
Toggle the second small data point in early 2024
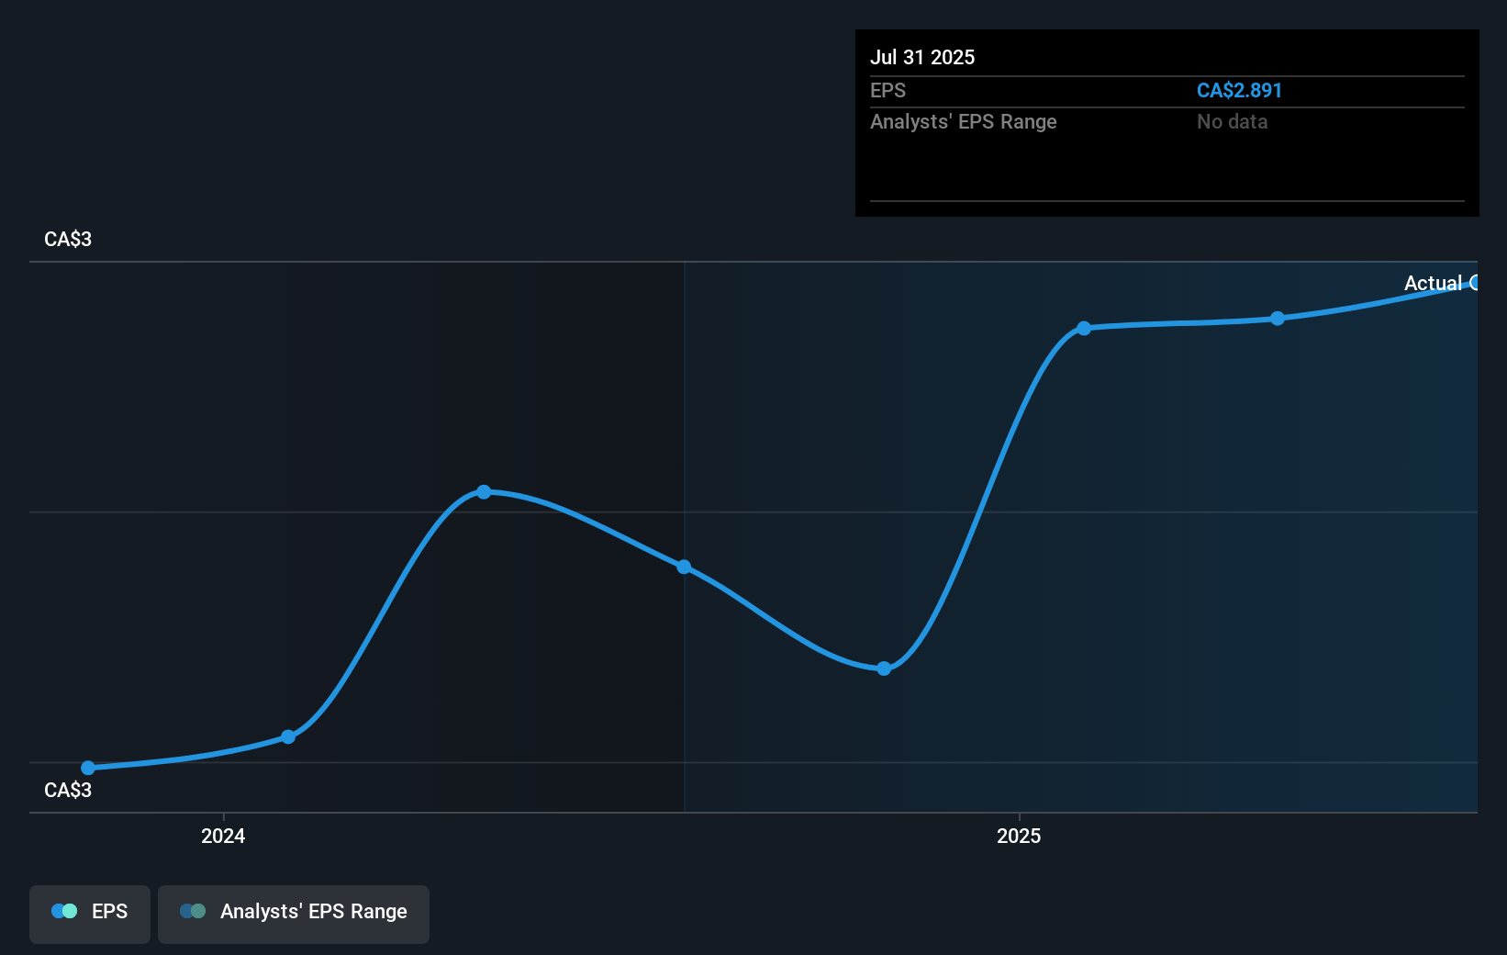(x=288, y=736)
